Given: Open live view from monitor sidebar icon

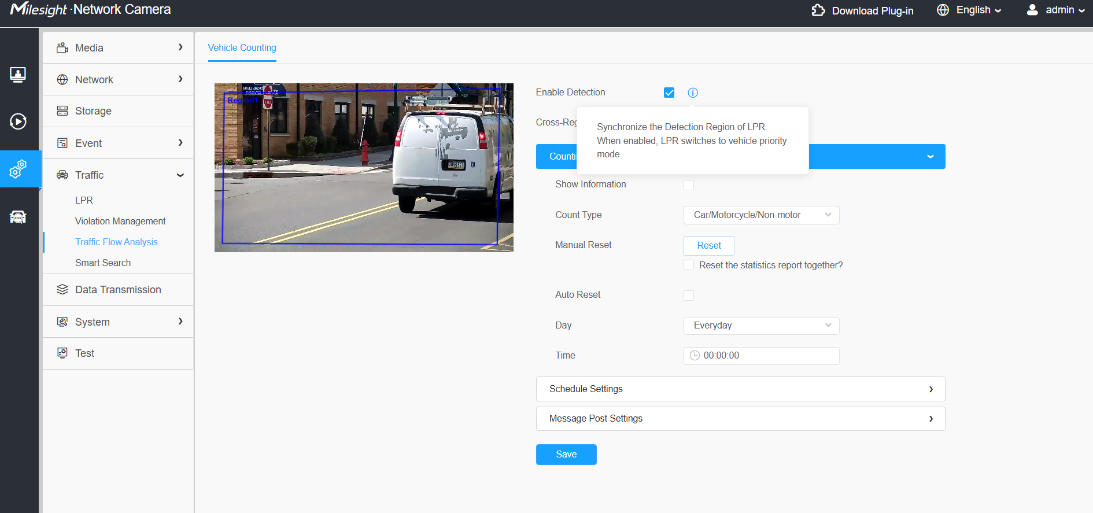Looking at the screenshot, I should (x=18, y=75).
